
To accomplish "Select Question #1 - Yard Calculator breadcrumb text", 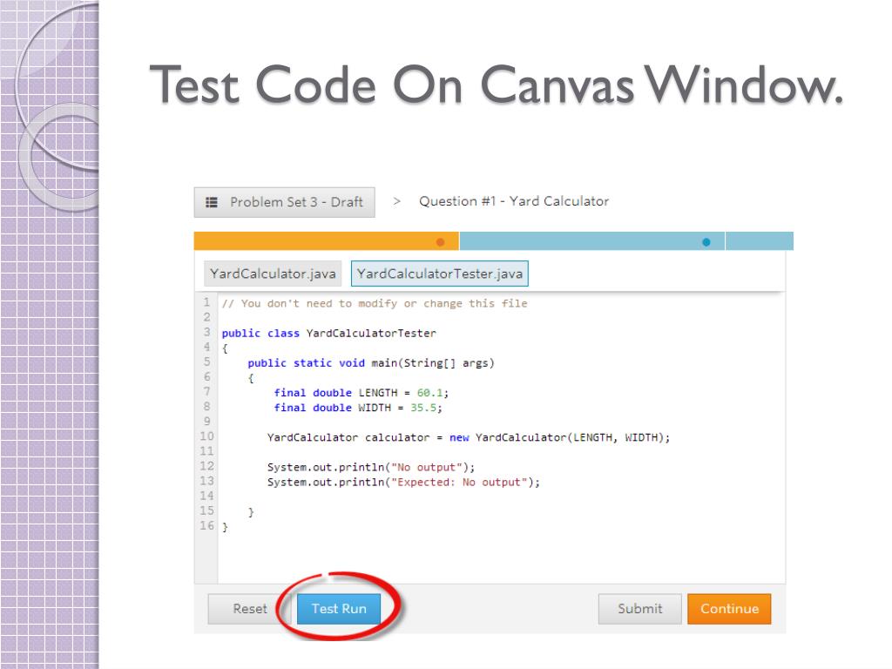I will [514, 201].
